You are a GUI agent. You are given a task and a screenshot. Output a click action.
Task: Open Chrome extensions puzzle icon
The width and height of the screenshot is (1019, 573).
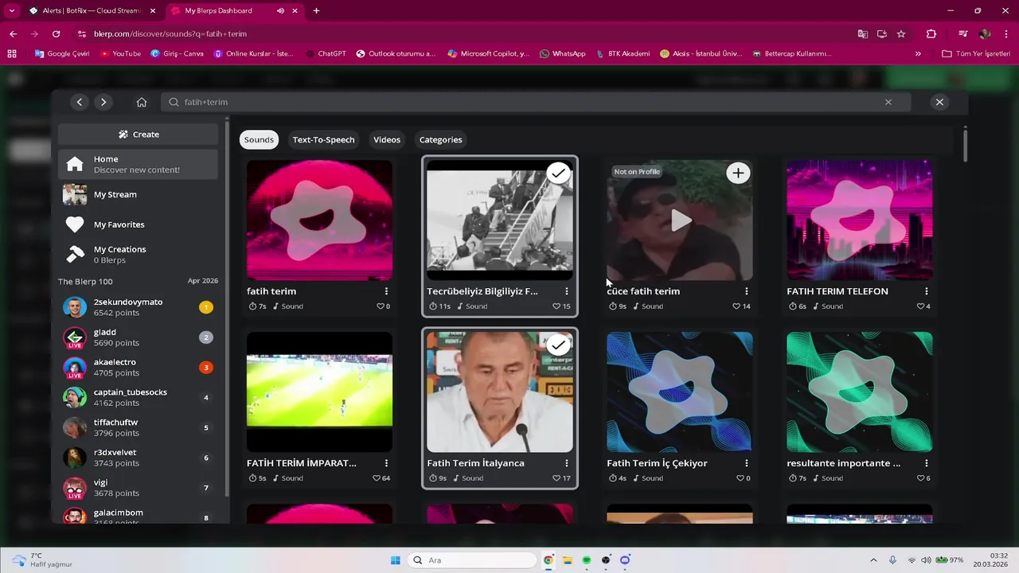click(x=931, y=34)
